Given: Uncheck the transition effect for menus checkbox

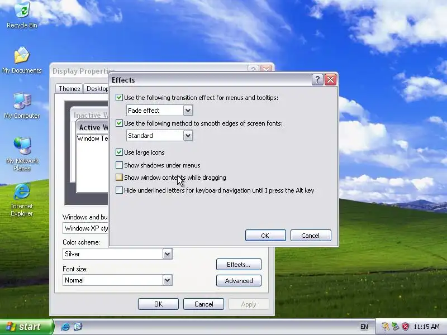Looking at the screenshot, I should pos(119,97).
